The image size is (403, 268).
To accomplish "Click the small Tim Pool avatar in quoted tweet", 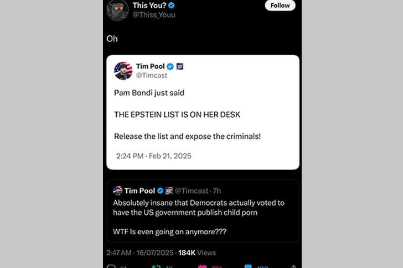I will (117, 191).
